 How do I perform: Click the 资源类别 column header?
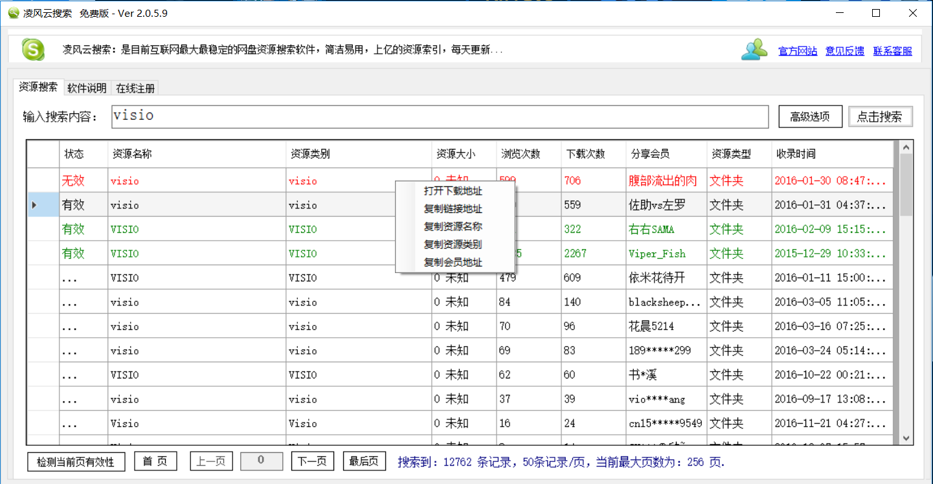359,154
